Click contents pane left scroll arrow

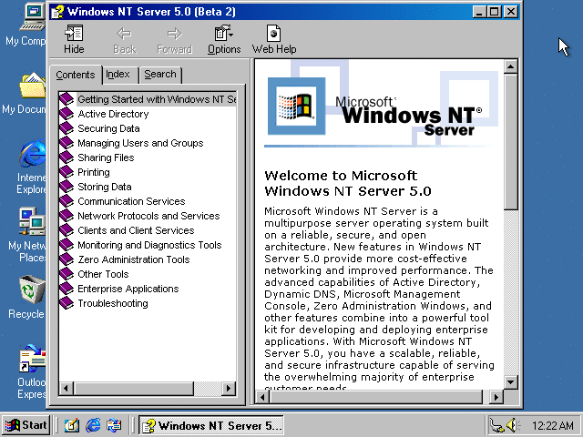(66, 389)
